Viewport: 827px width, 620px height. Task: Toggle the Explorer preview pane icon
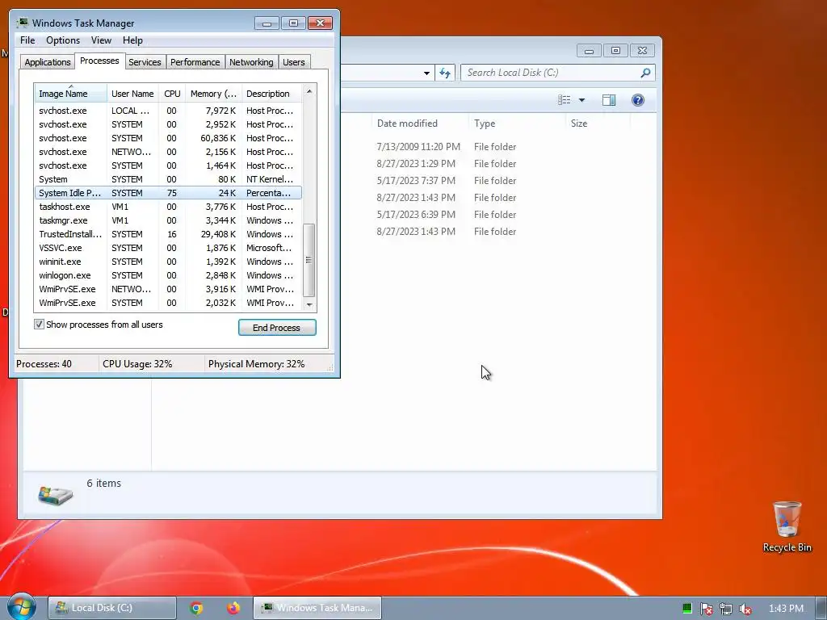(609, 100)
